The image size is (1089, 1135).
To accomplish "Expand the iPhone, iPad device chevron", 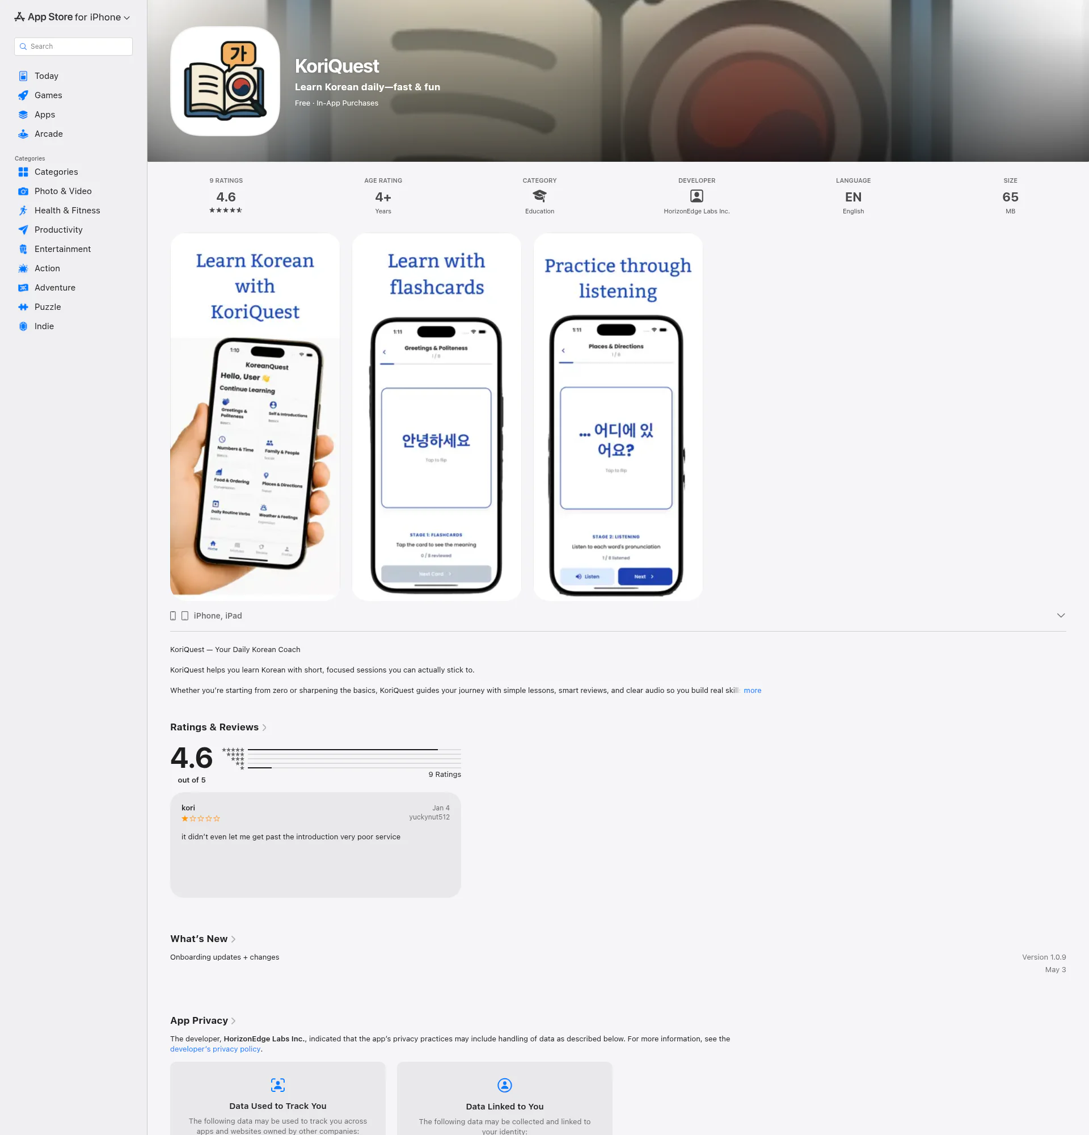I will point(1061,616).
